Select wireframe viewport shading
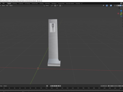Viewport: 123px width, 92px height. 117,6
